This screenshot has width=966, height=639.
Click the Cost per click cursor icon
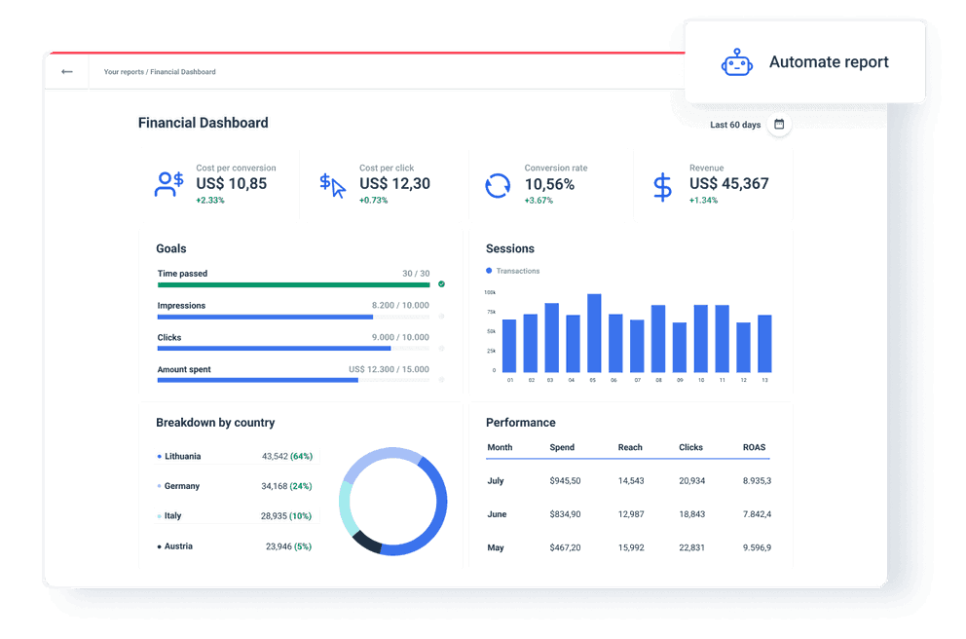click(332, 184)
